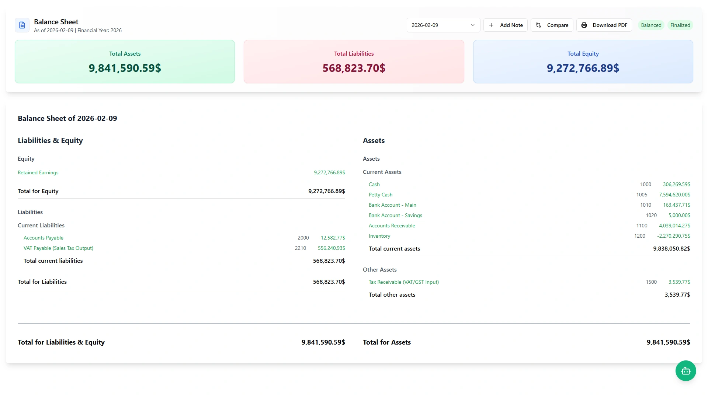Click the Finalized status badge
Screen dimensions: 708x398
tap(680, 25)
